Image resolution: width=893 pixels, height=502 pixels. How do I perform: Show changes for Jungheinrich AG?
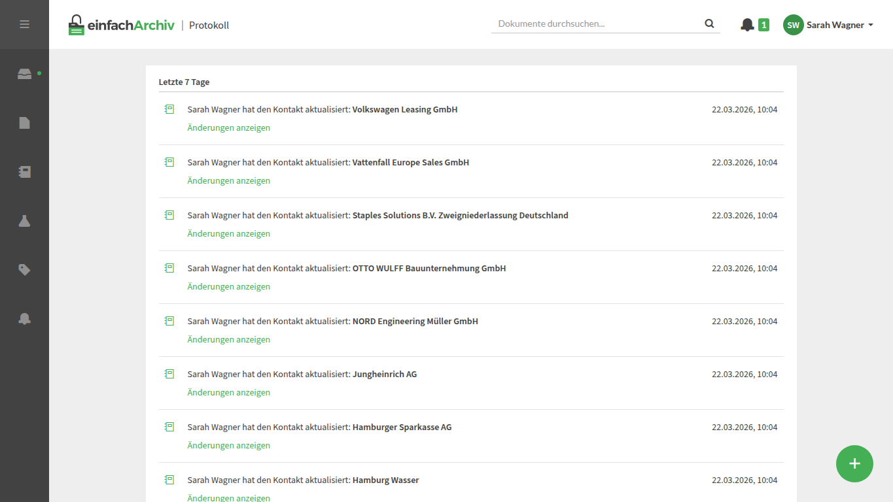pyautogui.click(x=228, y=392)
